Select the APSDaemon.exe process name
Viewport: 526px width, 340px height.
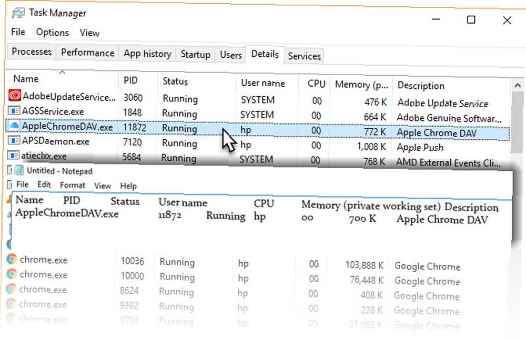pos(55,141)
